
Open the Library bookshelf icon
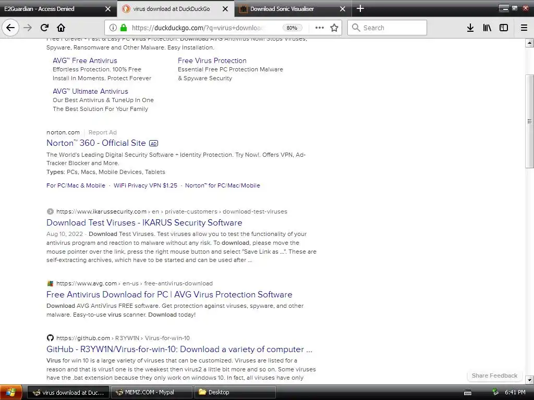[487, 28]
